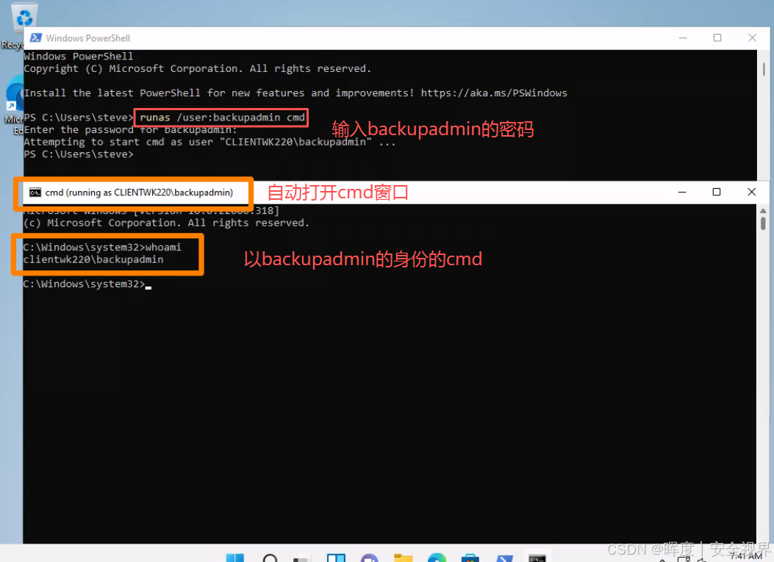Click the cmd scrollbar up arrow
This screenshot has height=562, width=774.
(763, 211)
